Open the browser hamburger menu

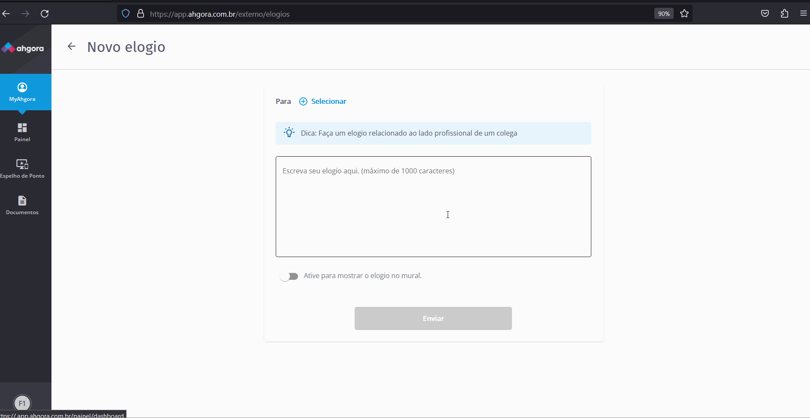804,14
